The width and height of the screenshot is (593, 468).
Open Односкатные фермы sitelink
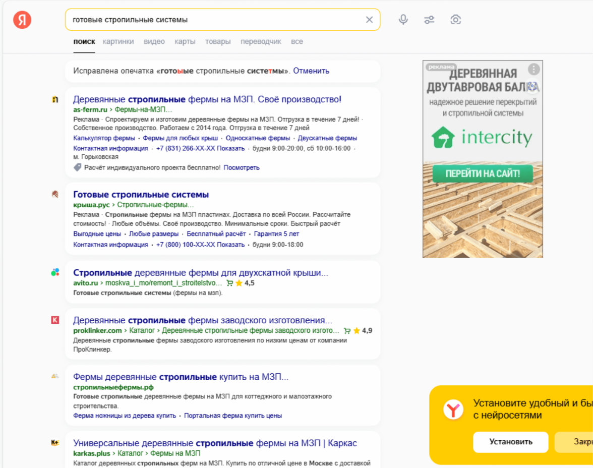coord(258,138)
